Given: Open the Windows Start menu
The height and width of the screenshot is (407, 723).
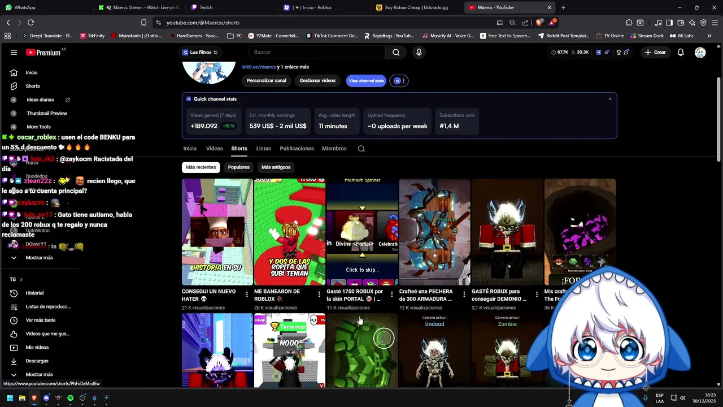Looking at the screenshot, I should (x=10, y=398).
